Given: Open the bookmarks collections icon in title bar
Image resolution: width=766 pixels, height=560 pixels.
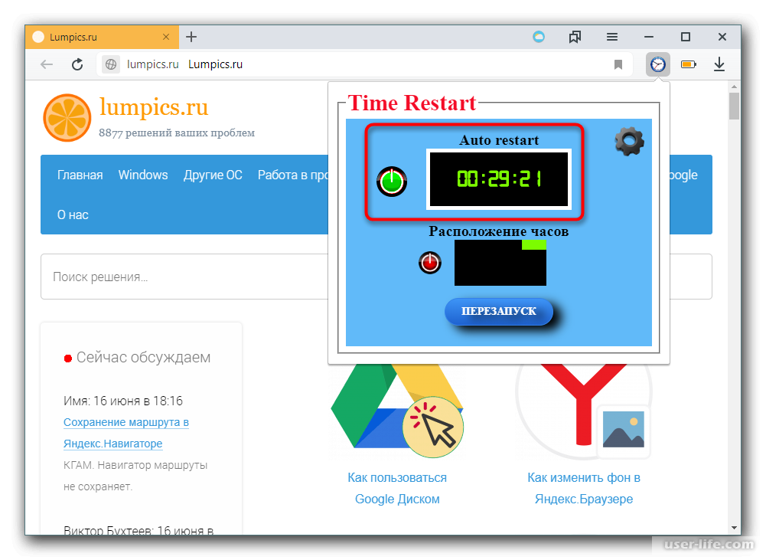Looking at the screenshot, I should click(575, 37).
